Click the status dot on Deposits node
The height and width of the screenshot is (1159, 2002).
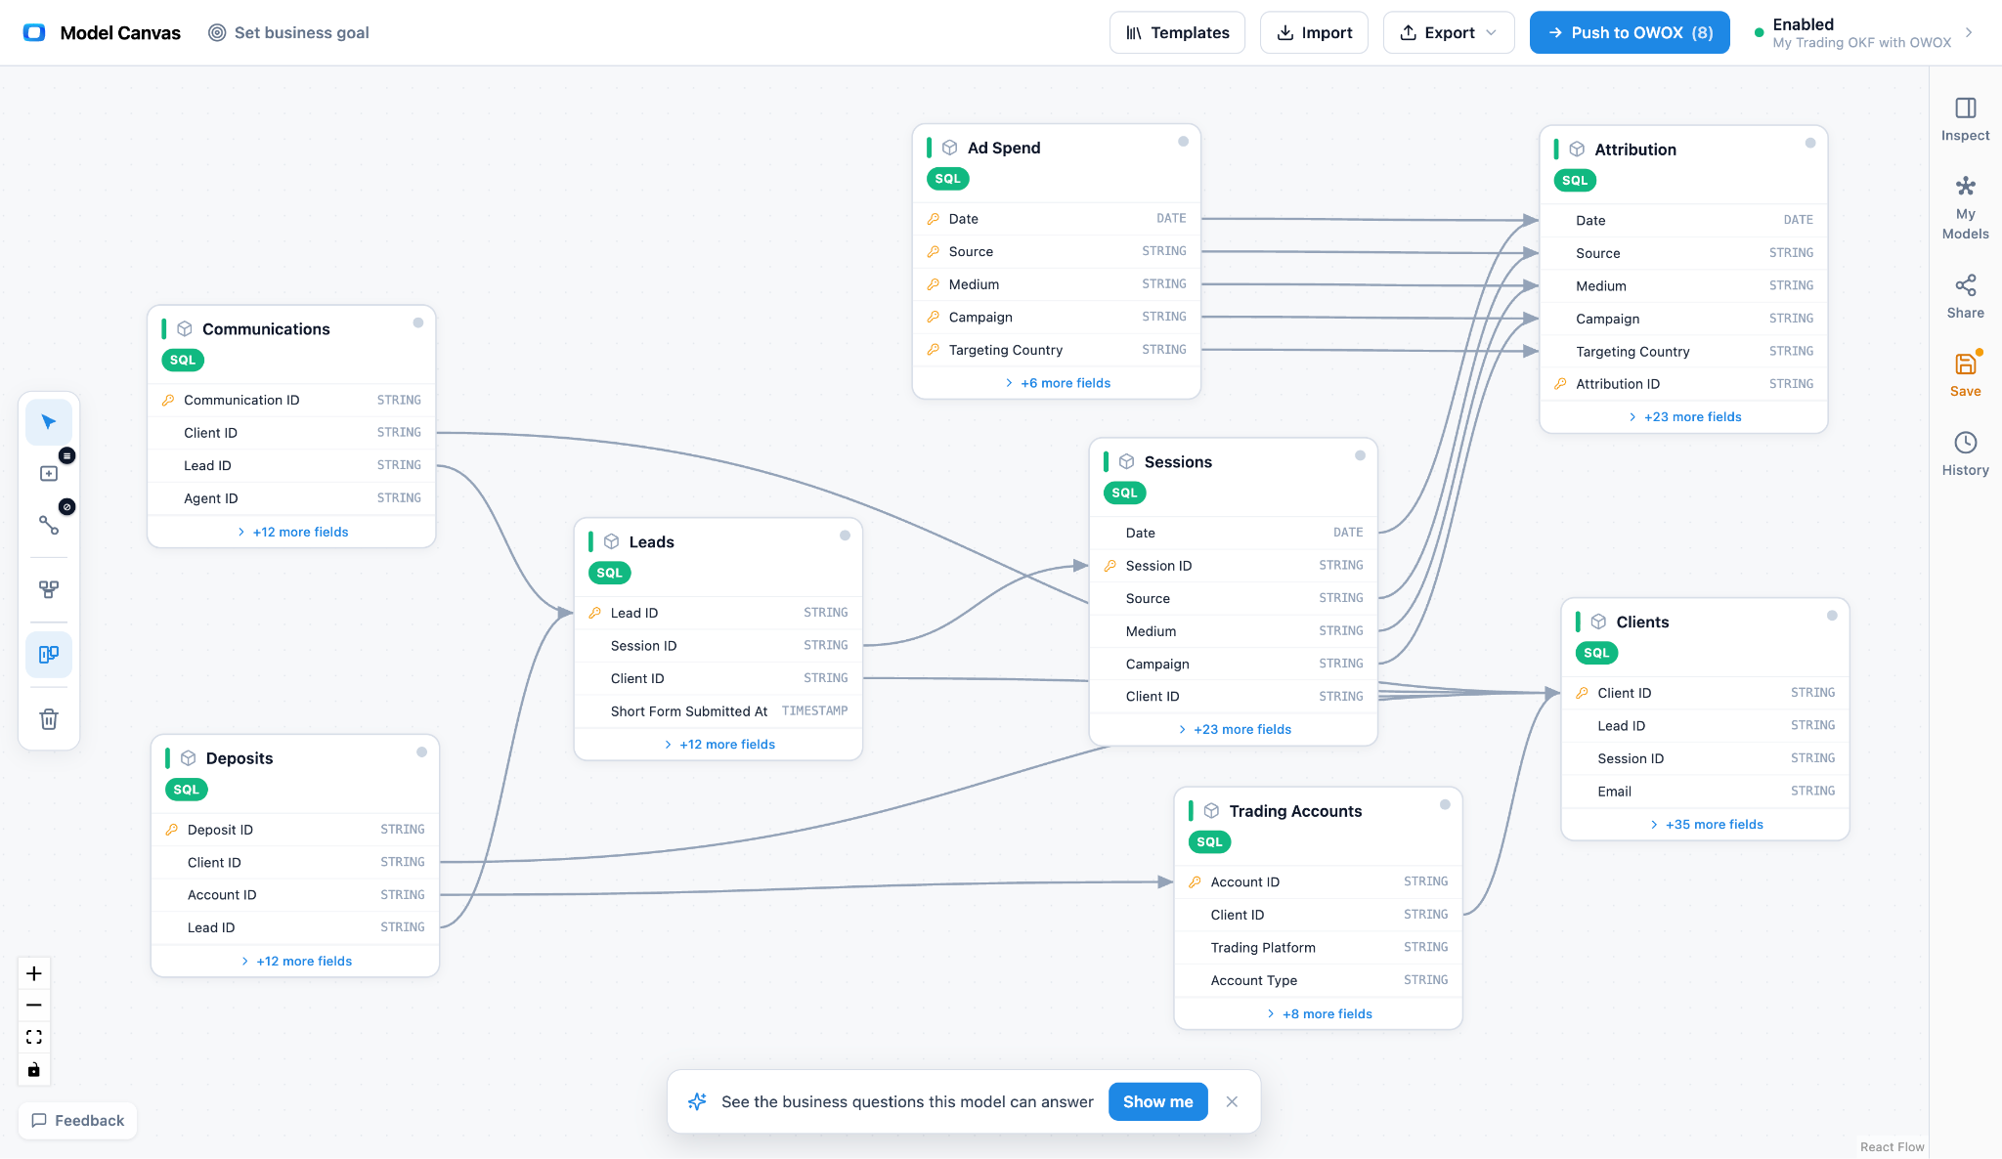point(421,751)
